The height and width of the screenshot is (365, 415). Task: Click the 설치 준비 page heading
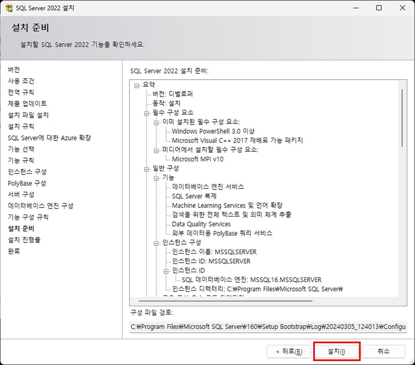tap(30, 28)
